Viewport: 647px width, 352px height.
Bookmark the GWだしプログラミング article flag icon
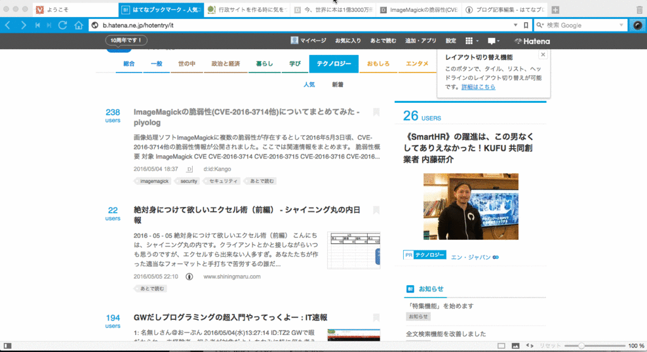click(x=376, y=317)
